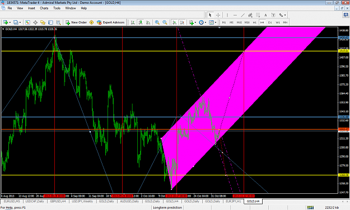Image resolution: width=350 pixels, height=210 pixels.
Task: Open the Insert menu
Action: 31,8
